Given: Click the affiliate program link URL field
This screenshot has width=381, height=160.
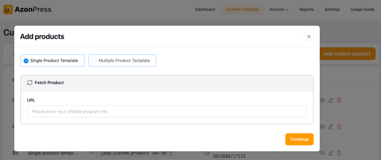Looking at the screenshot, I should click(x=167, y=111).
